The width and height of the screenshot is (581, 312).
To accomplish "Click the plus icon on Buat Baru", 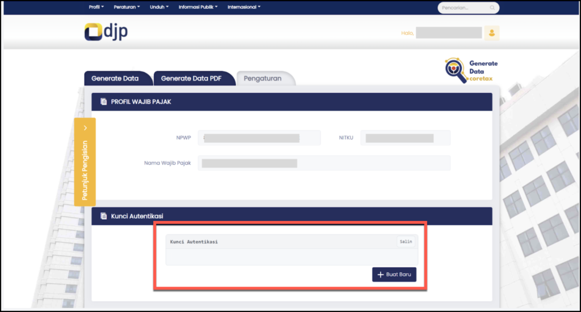I will pos(380,275).
